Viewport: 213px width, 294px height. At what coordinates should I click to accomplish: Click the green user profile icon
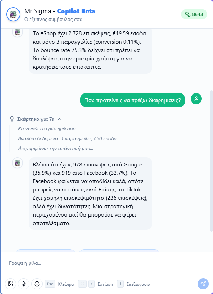point(196,99)
